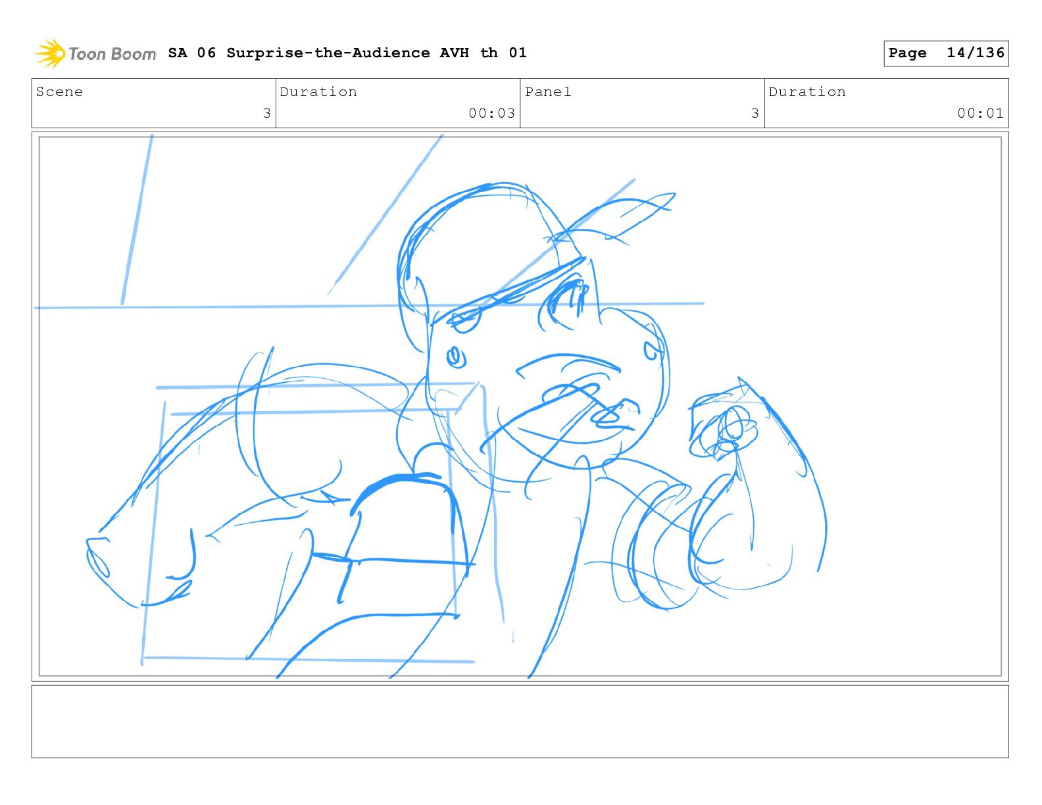This screenshot has width=1042, height=805.
Task: Click the Toon Boom logo
Action: pyautogui.click(x=95, y=53)
